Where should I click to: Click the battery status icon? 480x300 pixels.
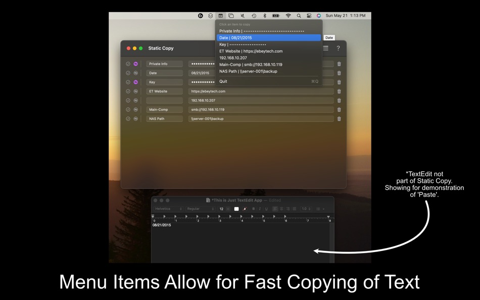tap(276, 16)
